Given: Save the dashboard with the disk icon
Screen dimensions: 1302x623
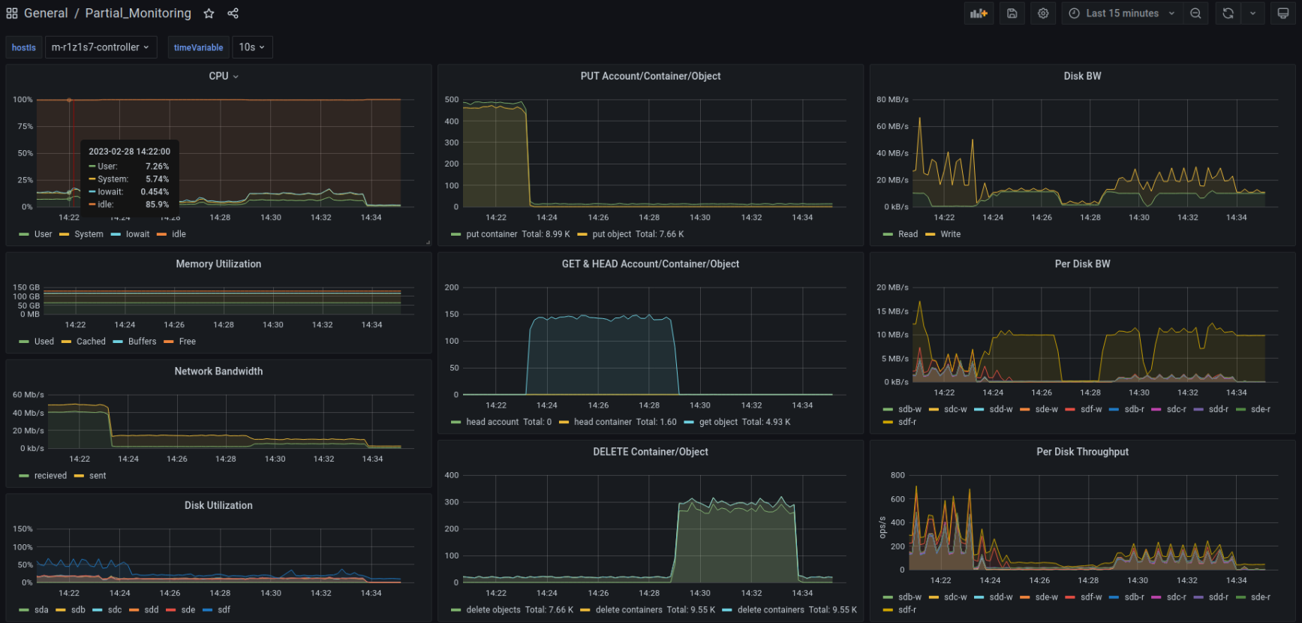Looking at the screenshot, I should (x=1012, y=14).
